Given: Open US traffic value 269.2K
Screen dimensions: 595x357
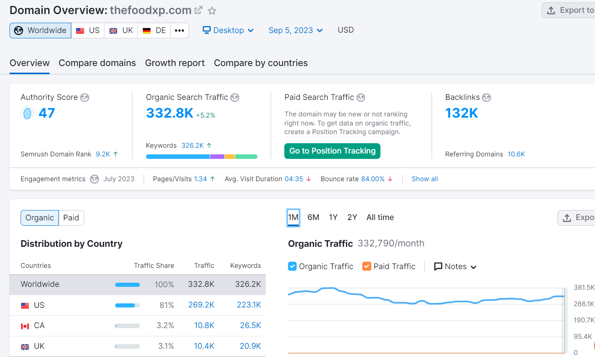Looking at the screenshot, I should point(201,305).
